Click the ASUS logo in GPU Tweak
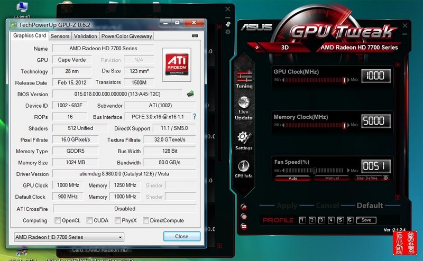Viewport: 423px width, 261px height. 256,27
